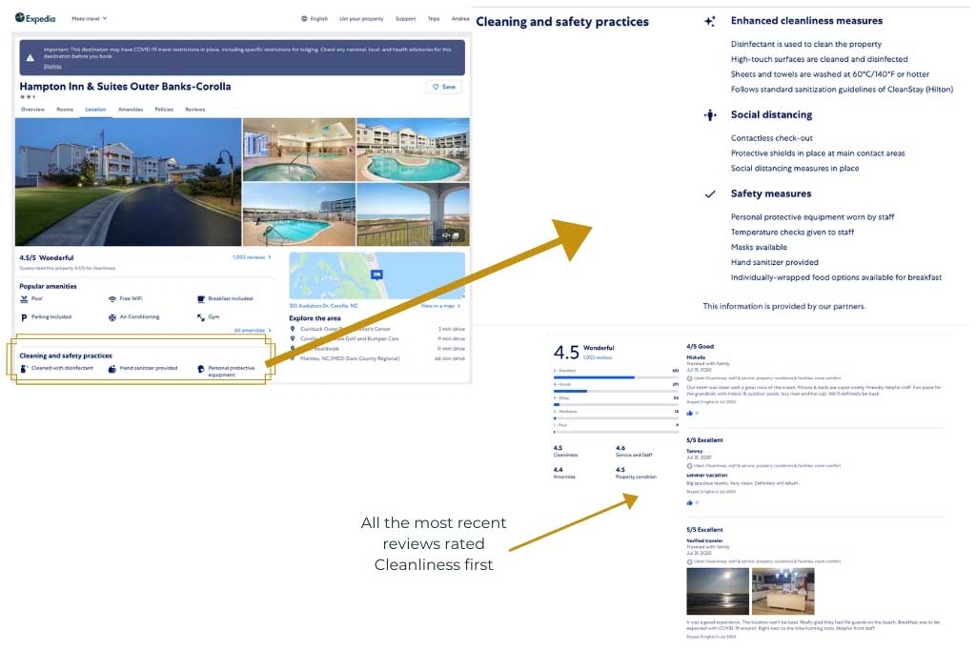
Task: Like Tammy's review with thumbs up
Action: [690, 502]
